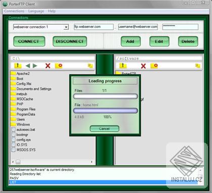The image size is (212, 193).
Task: Select the Windows folder
Action: click(20, 124)
